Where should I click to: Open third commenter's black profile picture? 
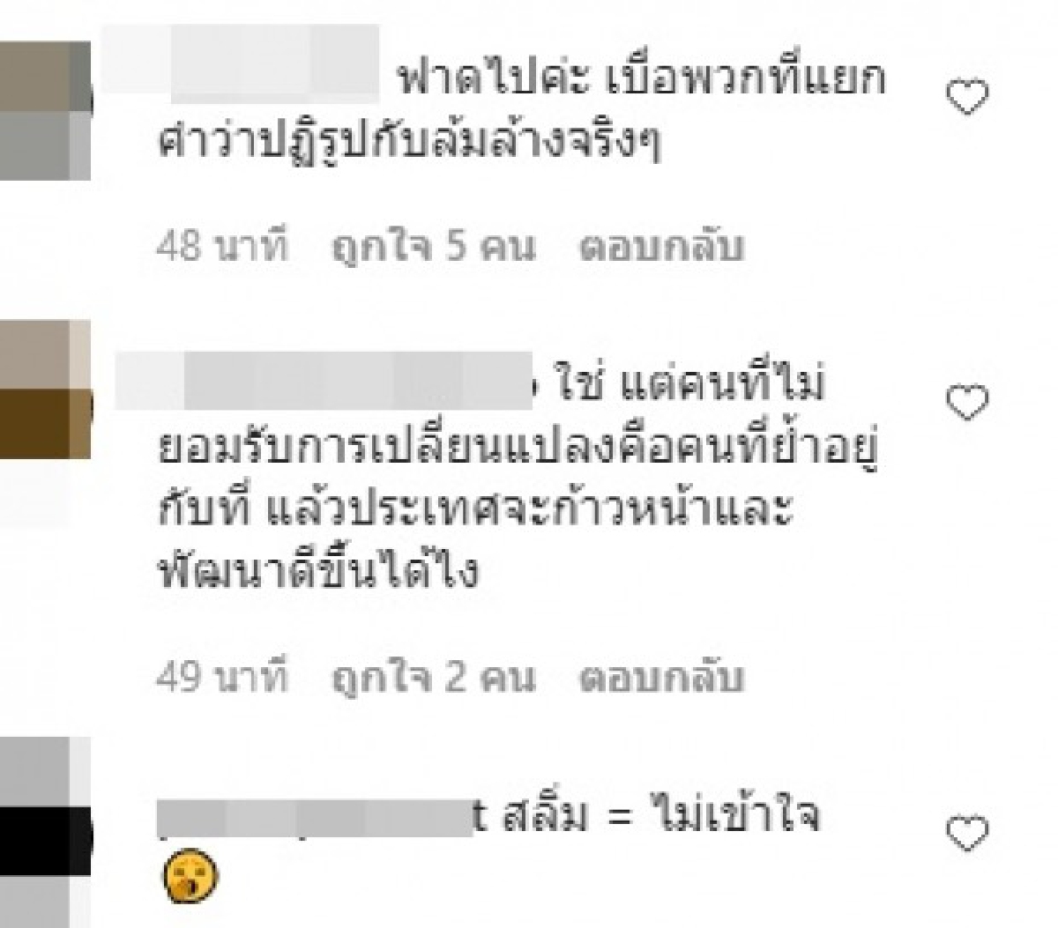click(x=45, y=833)
